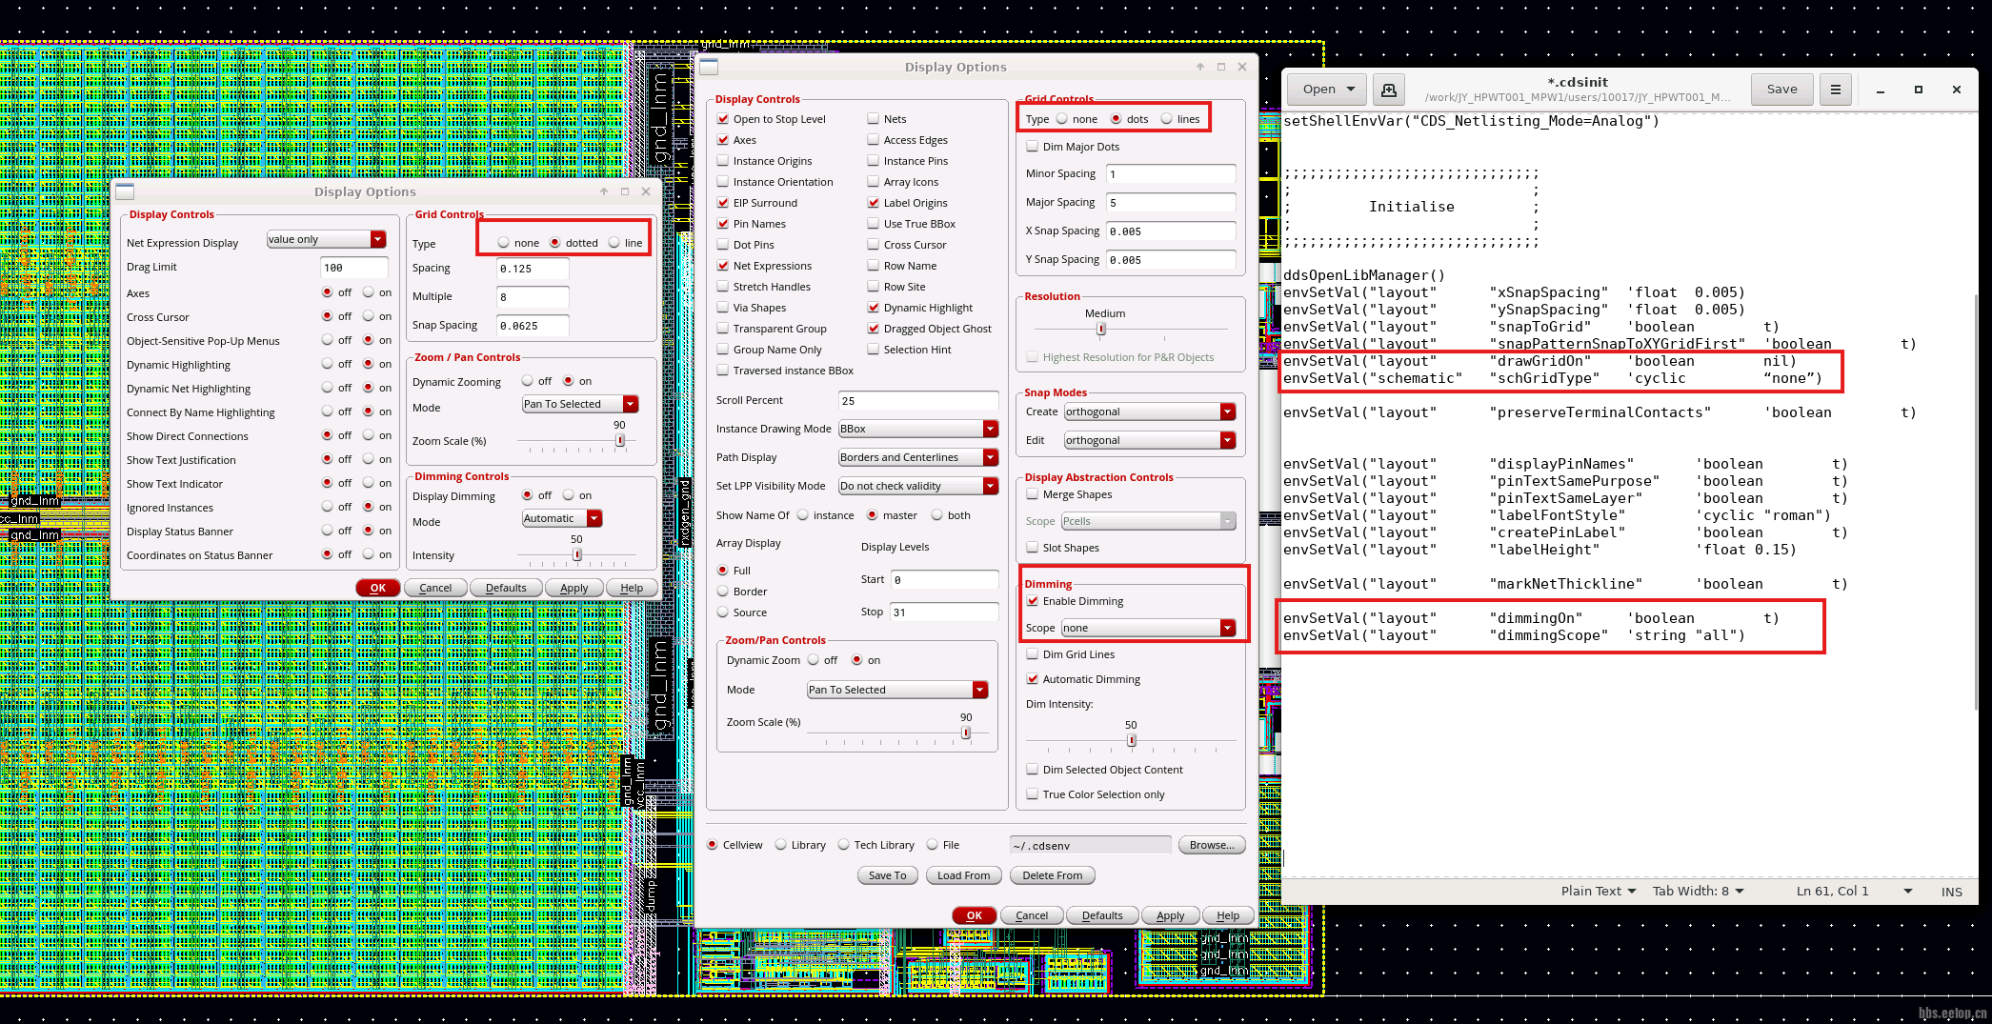Screen dimensions: 1992x1024
Task: Open the Snap Modes Edit dropdown
Action: [x=1150, y=441]
